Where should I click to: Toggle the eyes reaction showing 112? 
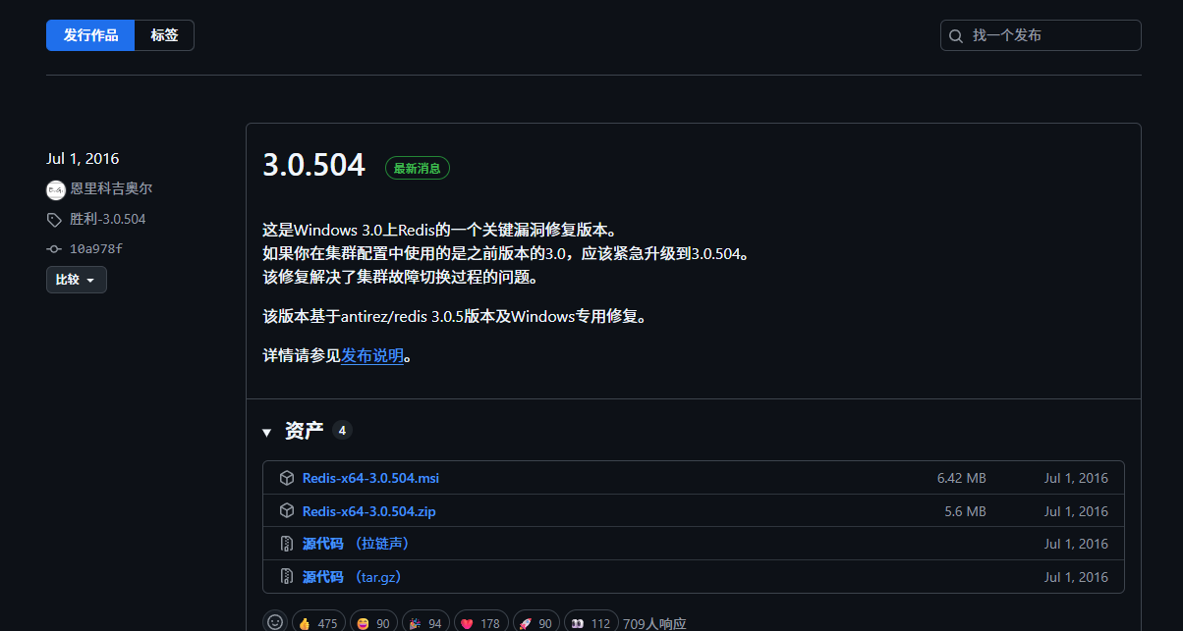(x=591, y=622)
